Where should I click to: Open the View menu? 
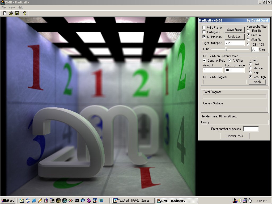click(x=12, y=7)
